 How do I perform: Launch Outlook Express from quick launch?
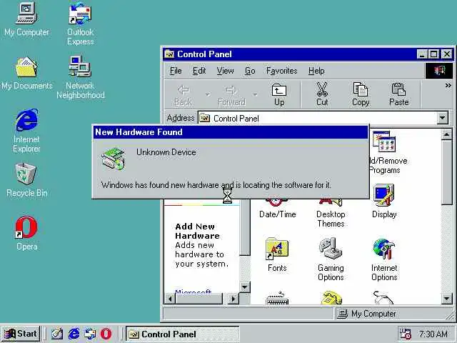pos(90,334)
